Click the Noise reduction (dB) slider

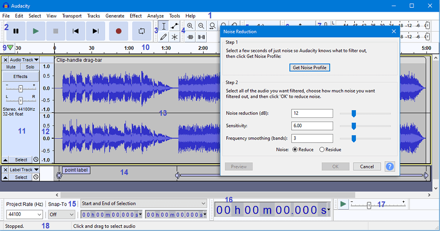(365, 114)
